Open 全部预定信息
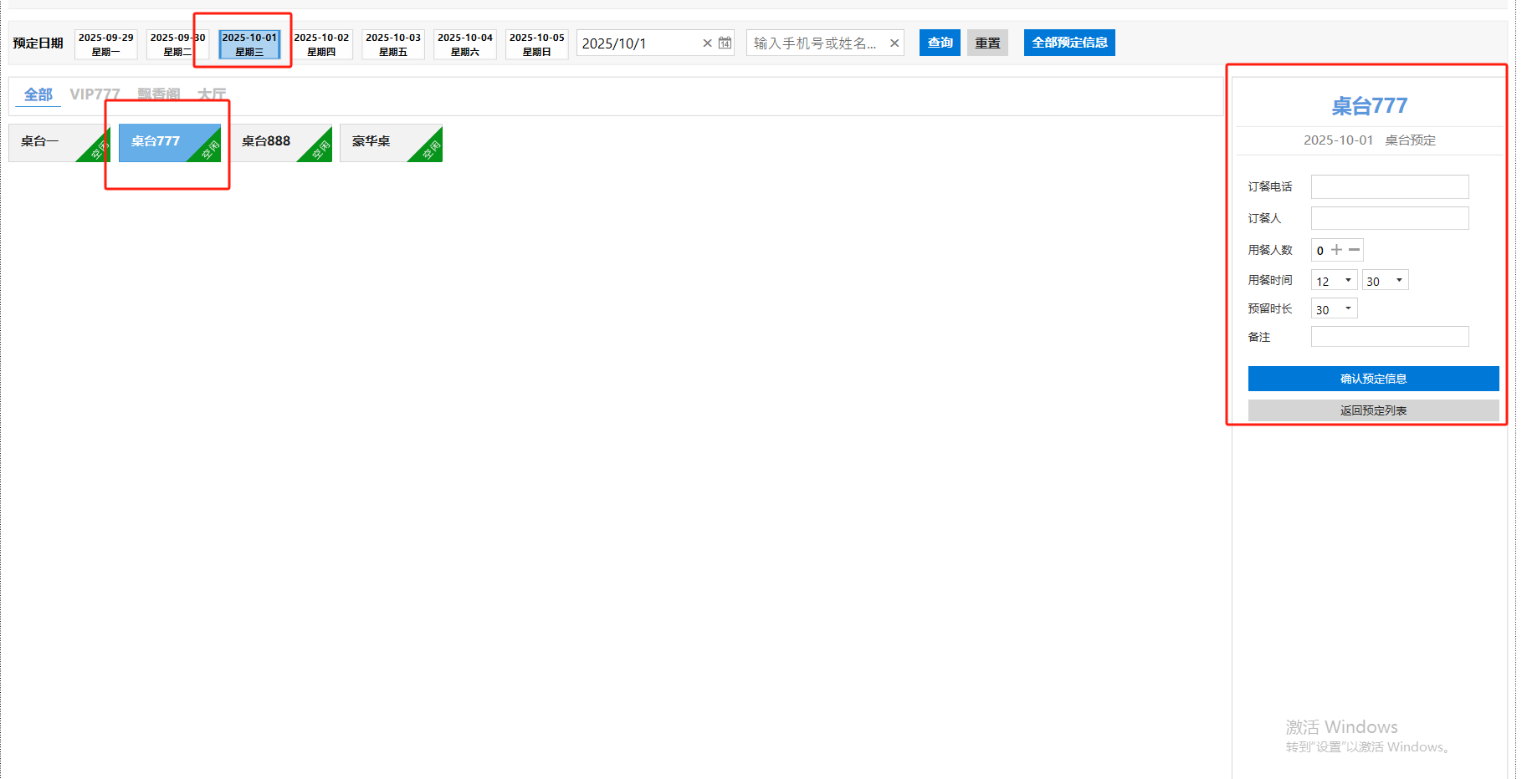1527x779 pixels. [1068, 43]
